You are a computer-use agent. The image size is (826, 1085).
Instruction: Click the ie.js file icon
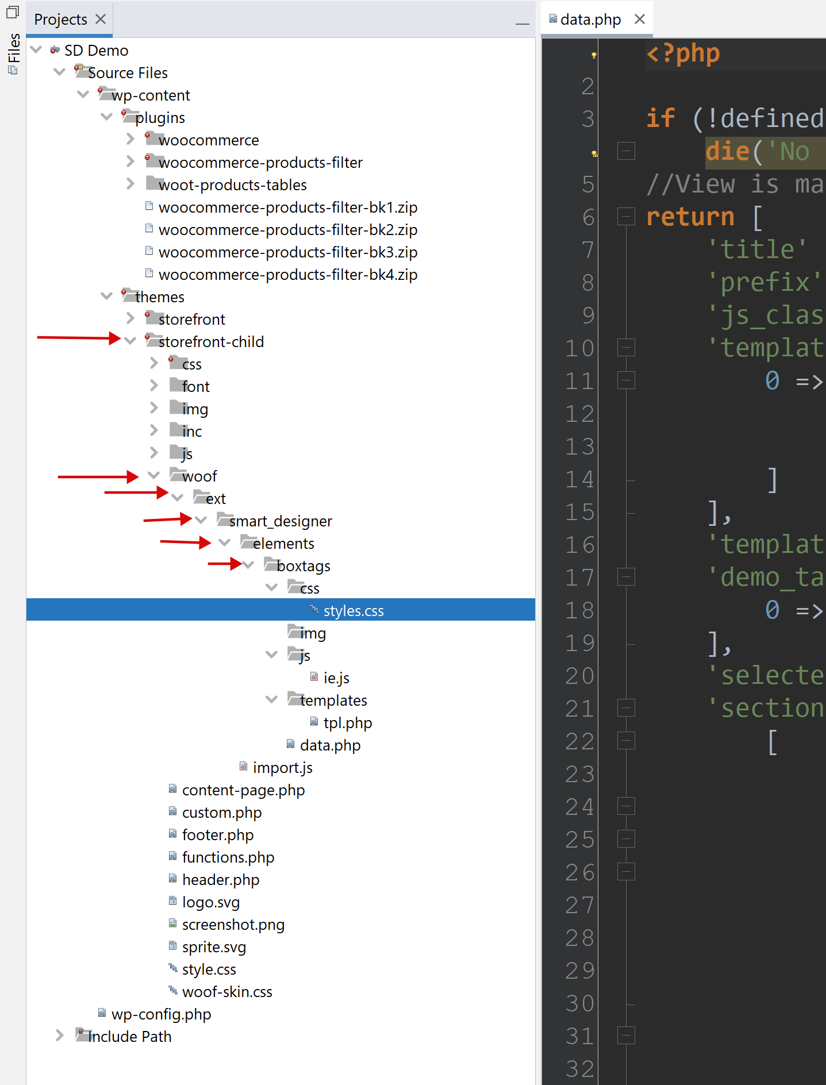[x=314, y=677]
